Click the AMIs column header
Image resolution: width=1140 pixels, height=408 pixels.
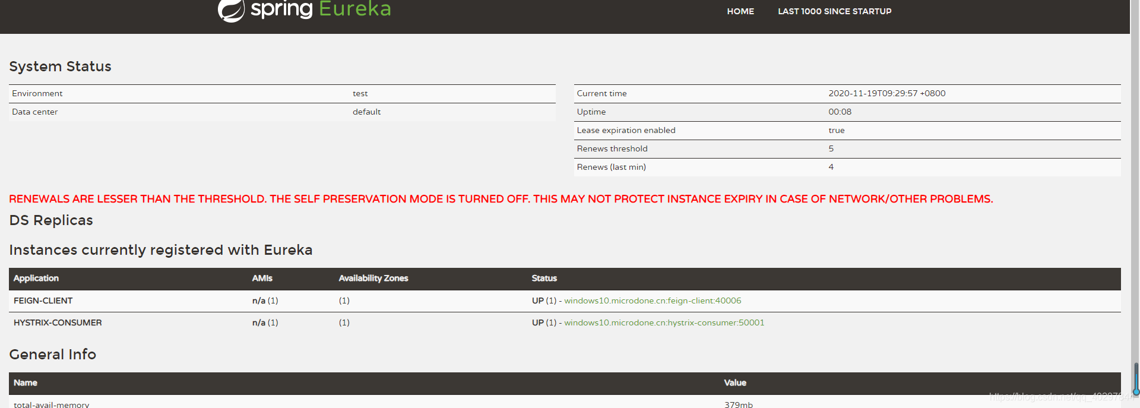point(262,278)
